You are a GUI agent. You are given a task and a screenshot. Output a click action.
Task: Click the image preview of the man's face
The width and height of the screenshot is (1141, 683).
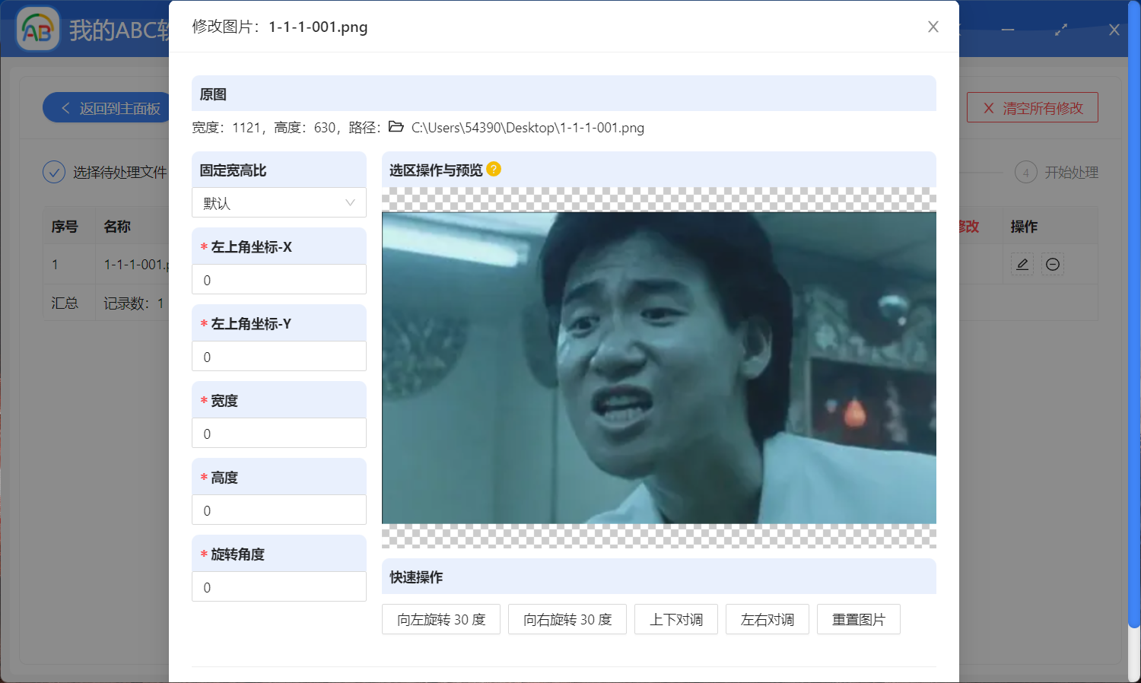[x=659, y=368]
